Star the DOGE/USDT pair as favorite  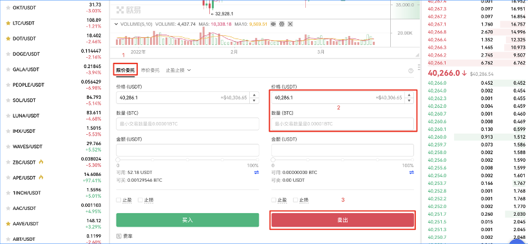[x=8, y=54]
